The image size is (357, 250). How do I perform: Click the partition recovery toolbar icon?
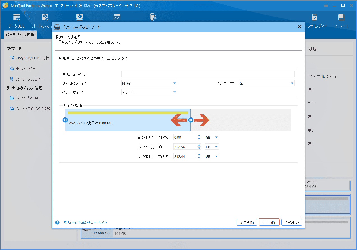pos(45,17)
